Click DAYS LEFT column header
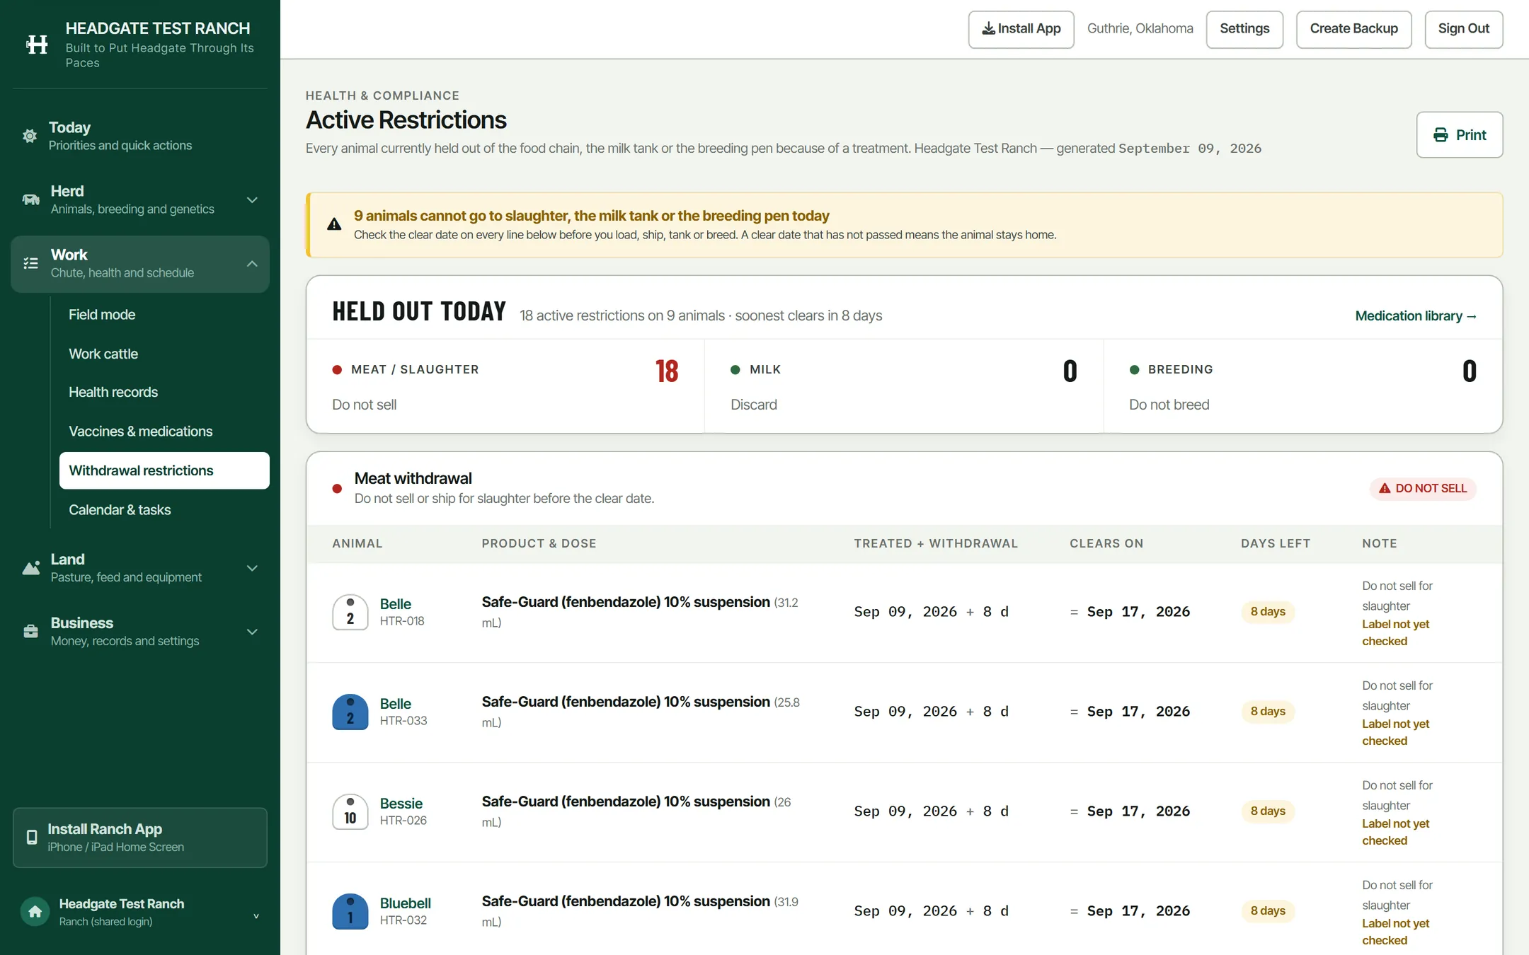 1276,544
